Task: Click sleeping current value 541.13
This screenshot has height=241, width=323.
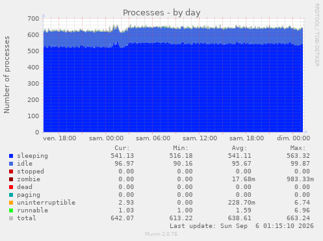Action: (x=122, y=156)
